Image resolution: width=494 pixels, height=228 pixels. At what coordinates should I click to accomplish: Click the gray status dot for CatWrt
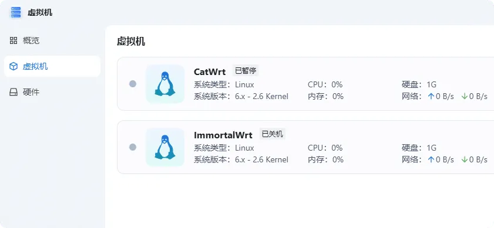[133, 84]
